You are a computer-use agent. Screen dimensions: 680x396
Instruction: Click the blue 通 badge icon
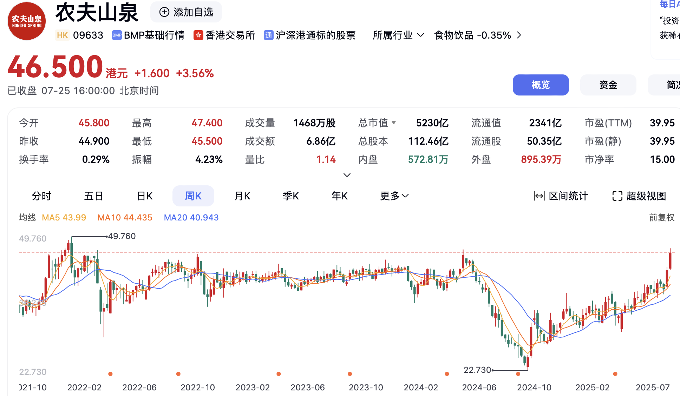(268, 35)
